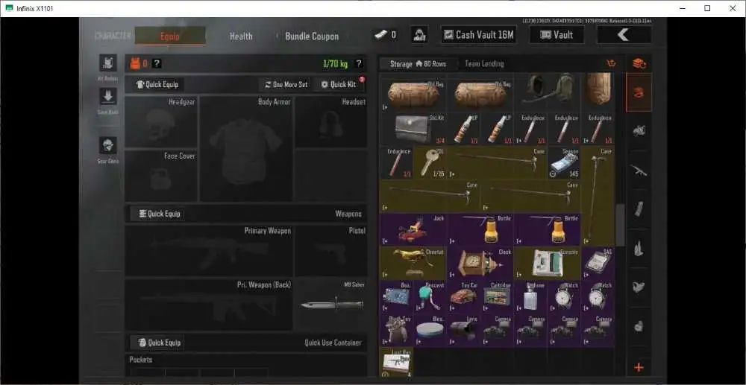Click the agent avatar icon near Cash Vault
This screenshot has height=385, width=746.
(419, 35)
